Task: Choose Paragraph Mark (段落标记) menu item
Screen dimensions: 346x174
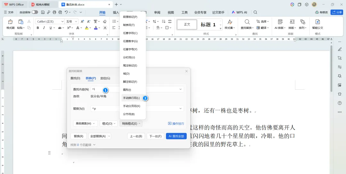Action: point(133,17)
